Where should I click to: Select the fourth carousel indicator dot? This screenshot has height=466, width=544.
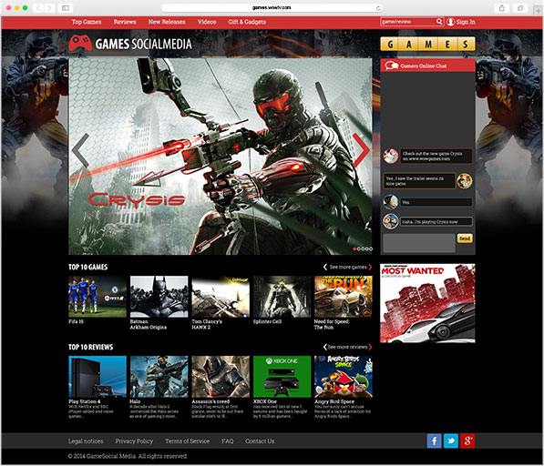[366, 248]
